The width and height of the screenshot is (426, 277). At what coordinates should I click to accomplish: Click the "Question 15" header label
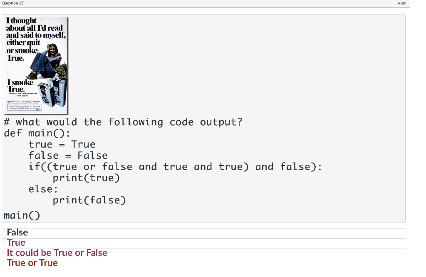tap(13, 3)
